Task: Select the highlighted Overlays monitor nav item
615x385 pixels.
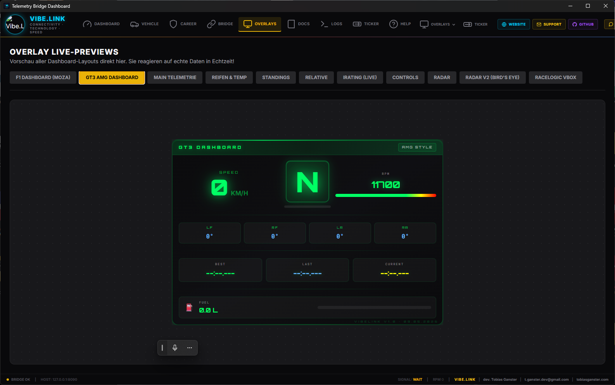Action: pyautogui.click(x=260, y=24)
